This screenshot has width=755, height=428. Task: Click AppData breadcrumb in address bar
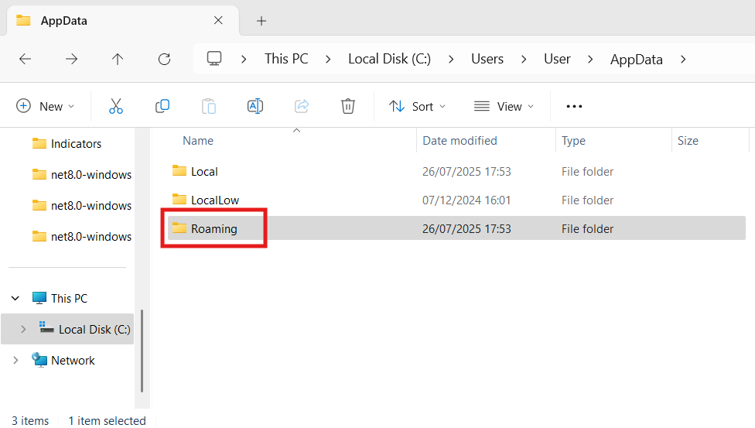(637, 60)
